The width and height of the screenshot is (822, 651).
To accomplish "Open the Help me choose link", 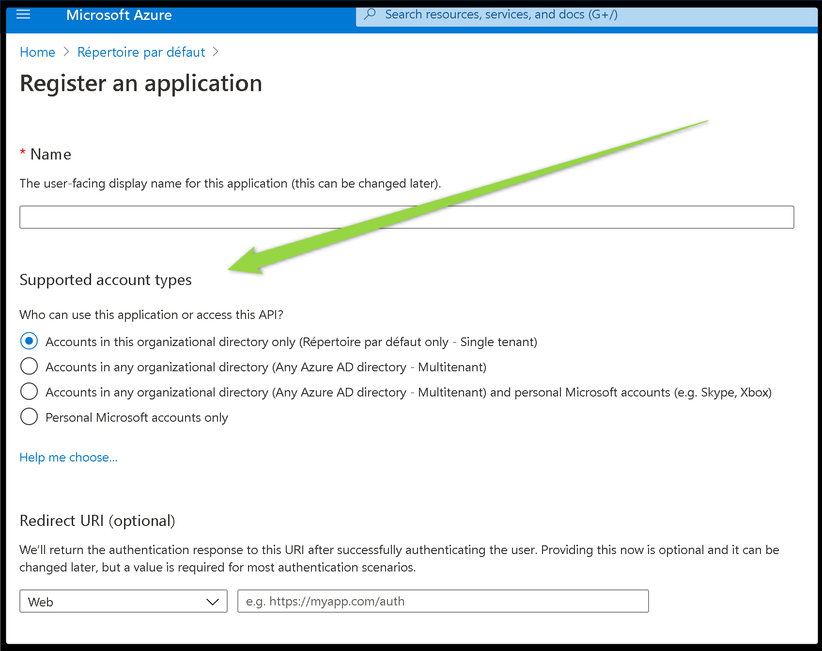I will coord(68,457).
